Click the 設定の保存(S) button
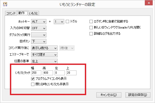This screenshot has height=103, width=155. [138, 95]
